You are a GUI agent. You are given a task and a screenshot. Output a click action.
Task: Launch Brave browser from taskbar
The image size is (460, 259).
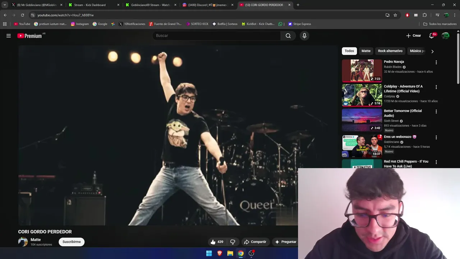click(220, 253)
